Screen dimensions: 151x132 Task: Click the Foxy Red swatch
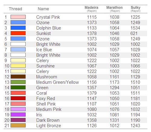tap(18, 98)
